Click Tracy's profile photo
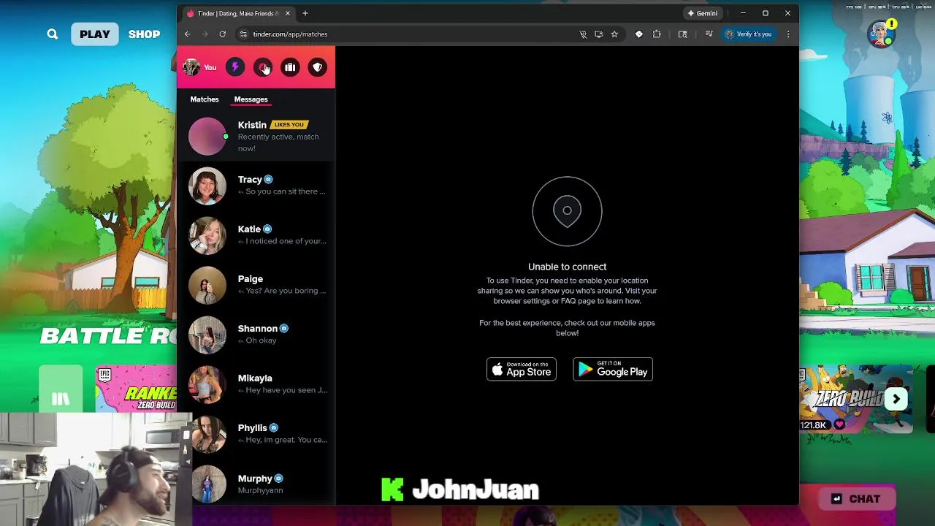 tap(207, 186)
